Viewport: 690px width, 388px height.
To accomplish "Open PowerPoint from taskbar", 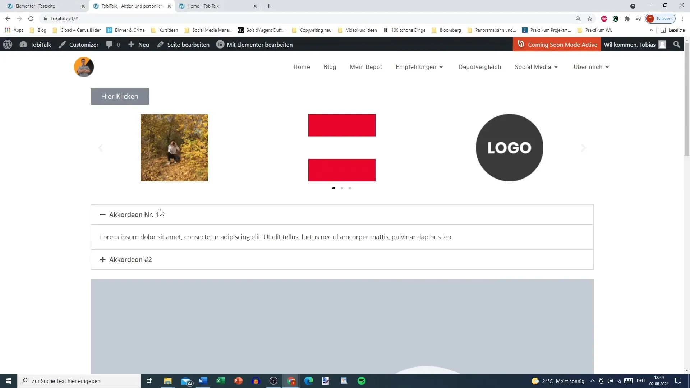I will tap(238, 381).
